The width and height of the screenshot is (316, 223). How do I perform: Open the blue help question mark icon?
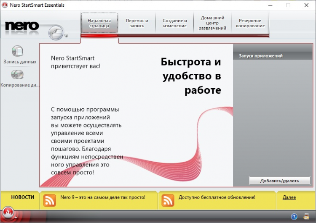294,217
